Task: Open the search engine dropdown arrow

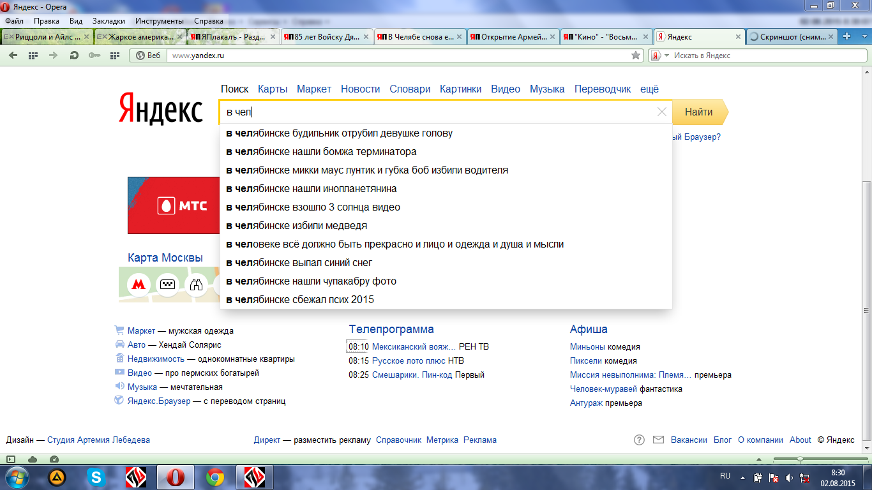Action: coord(666,56)
